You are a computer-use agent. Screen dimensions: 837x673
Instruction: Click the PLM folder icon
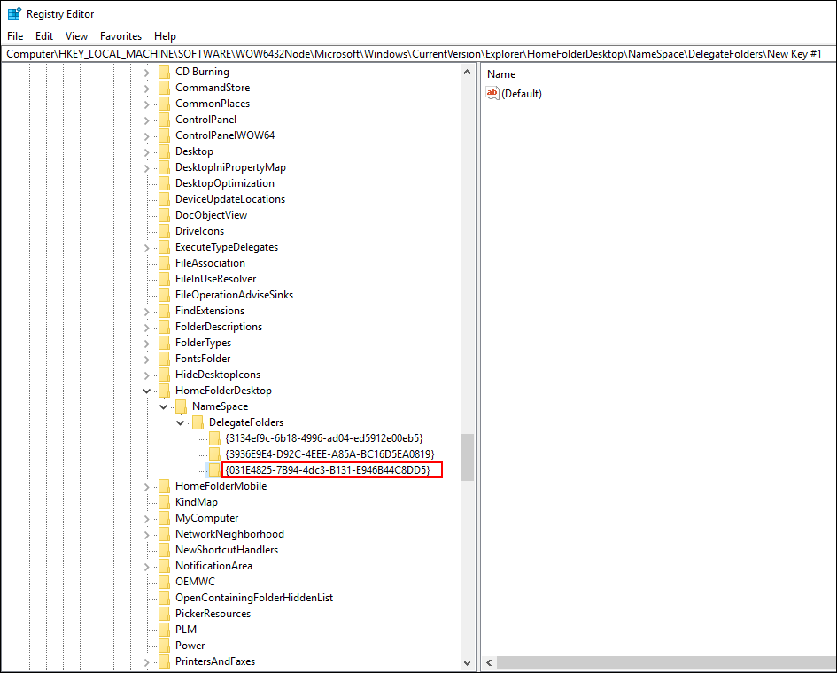click(165, 630)
